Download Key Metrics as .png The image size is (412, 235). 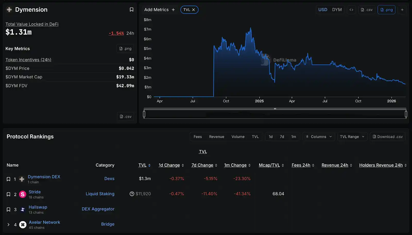(x=125, y=48)
